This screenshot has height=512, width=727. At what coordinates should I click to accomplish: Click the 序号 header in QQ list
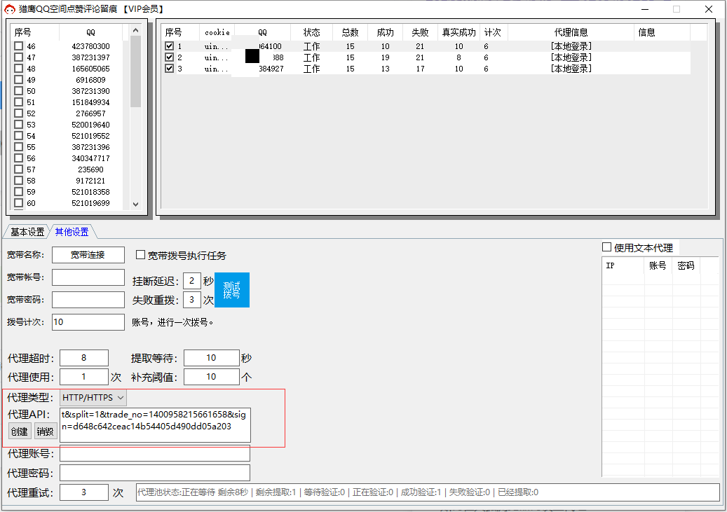(x=35, y=32)
